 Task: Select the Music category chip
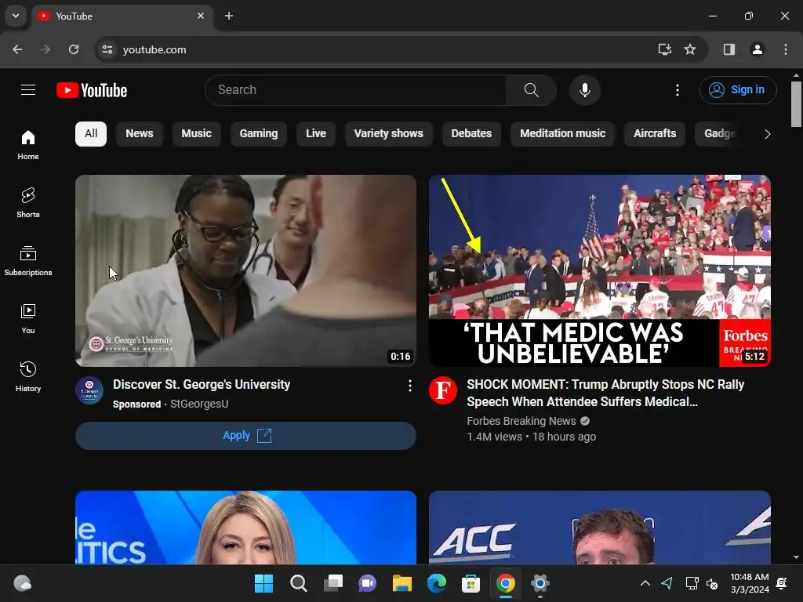[x=196, y=133]
